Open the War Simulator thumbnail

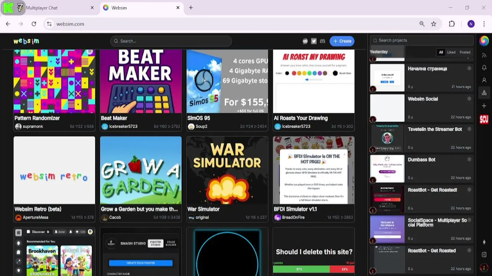pos(227,170)
